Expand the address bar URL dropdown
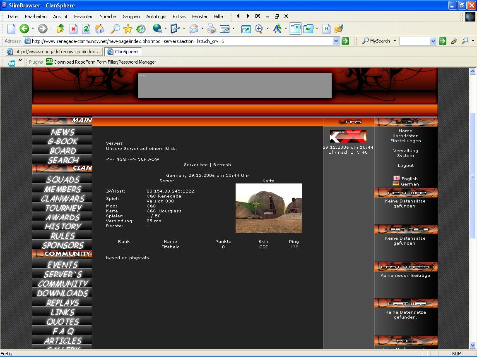This screenshot has height=357, width=477. [336, 41]
